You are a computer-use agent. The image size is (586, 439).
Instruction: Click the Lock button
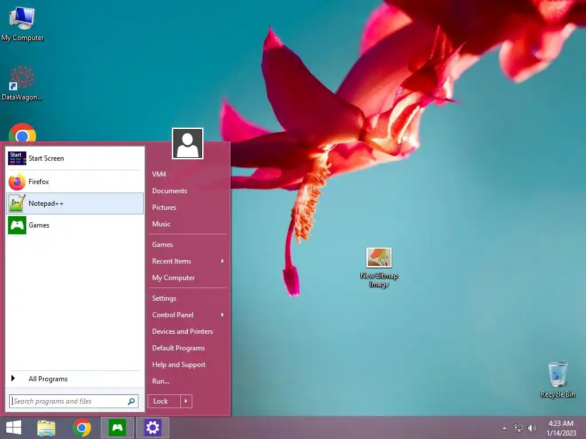point(164,401)
